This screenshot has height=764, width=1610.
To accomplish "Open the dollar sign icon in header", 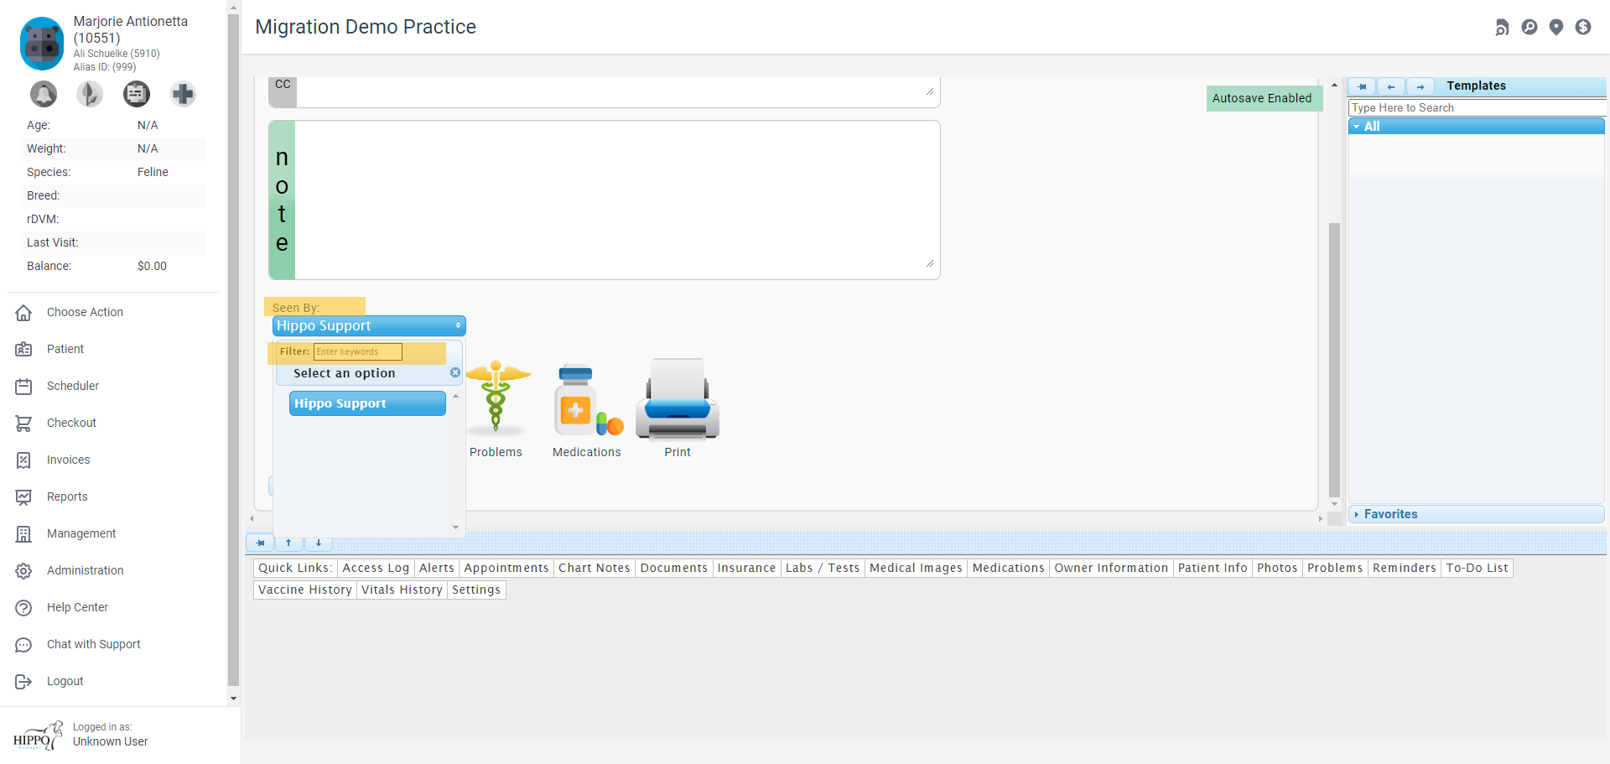I will point(1583,27).
